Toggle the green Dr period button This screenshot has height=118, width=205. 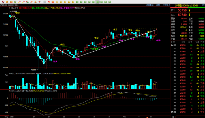(x=102, y=2)
